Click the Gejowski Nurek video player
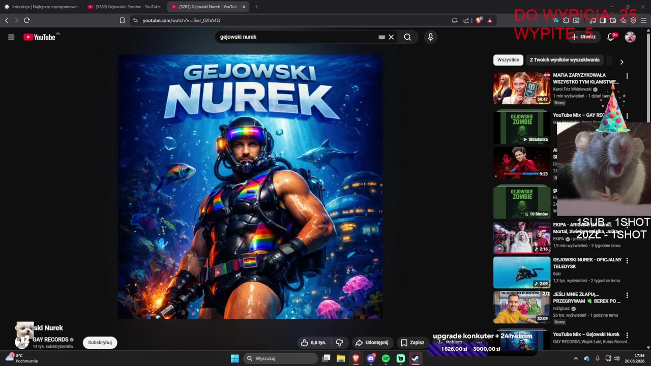 pos(250,187)
